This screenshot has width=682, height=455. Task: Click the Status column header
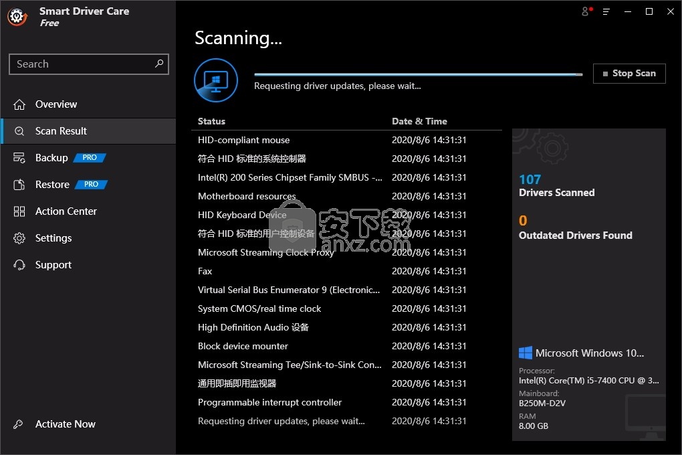(211, 121)
